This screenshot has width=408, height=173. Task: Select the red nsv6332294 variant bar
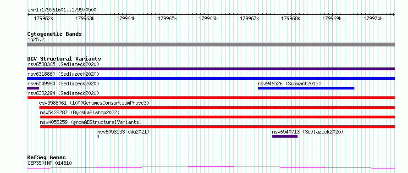[211, 98]
